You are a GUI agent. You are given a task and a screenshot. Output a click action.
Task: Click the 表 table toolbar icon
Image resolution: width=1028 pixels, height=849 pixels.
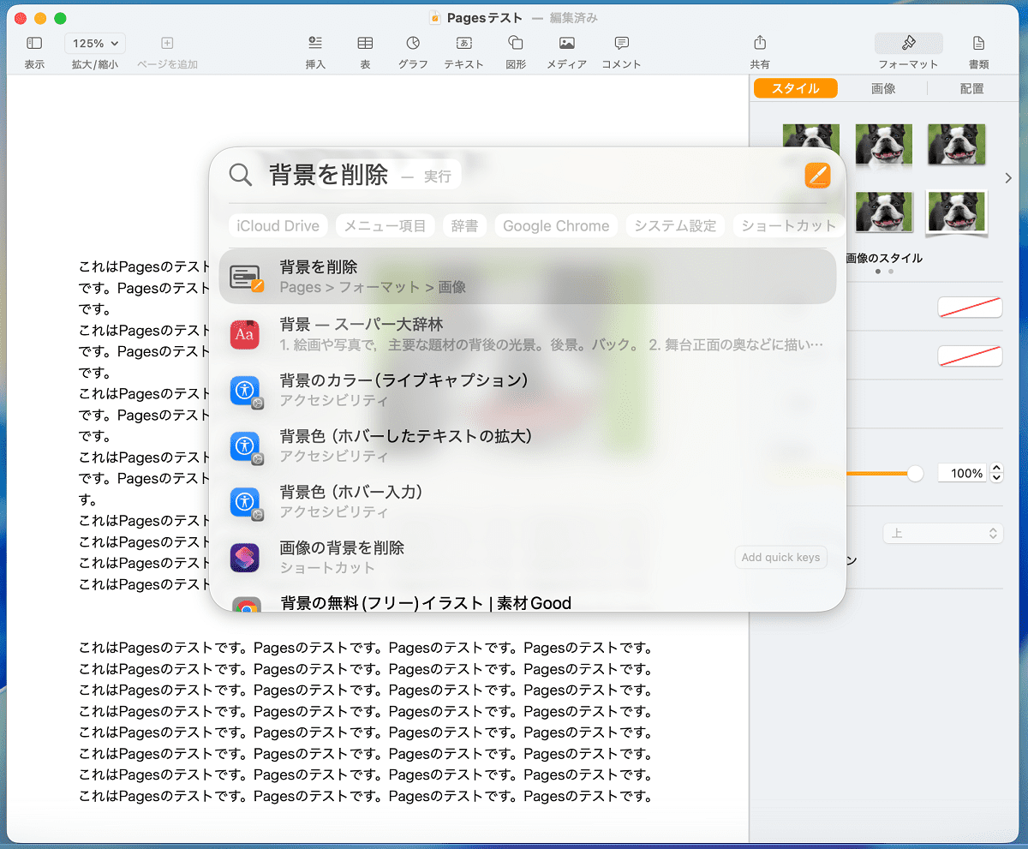[365, 43]
